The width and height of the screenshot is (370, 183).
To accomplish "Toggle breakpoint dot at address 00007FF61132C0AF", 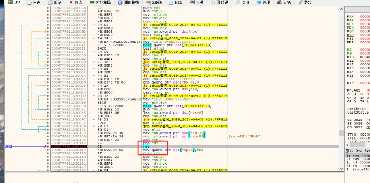I will click(x=48, y=45).
